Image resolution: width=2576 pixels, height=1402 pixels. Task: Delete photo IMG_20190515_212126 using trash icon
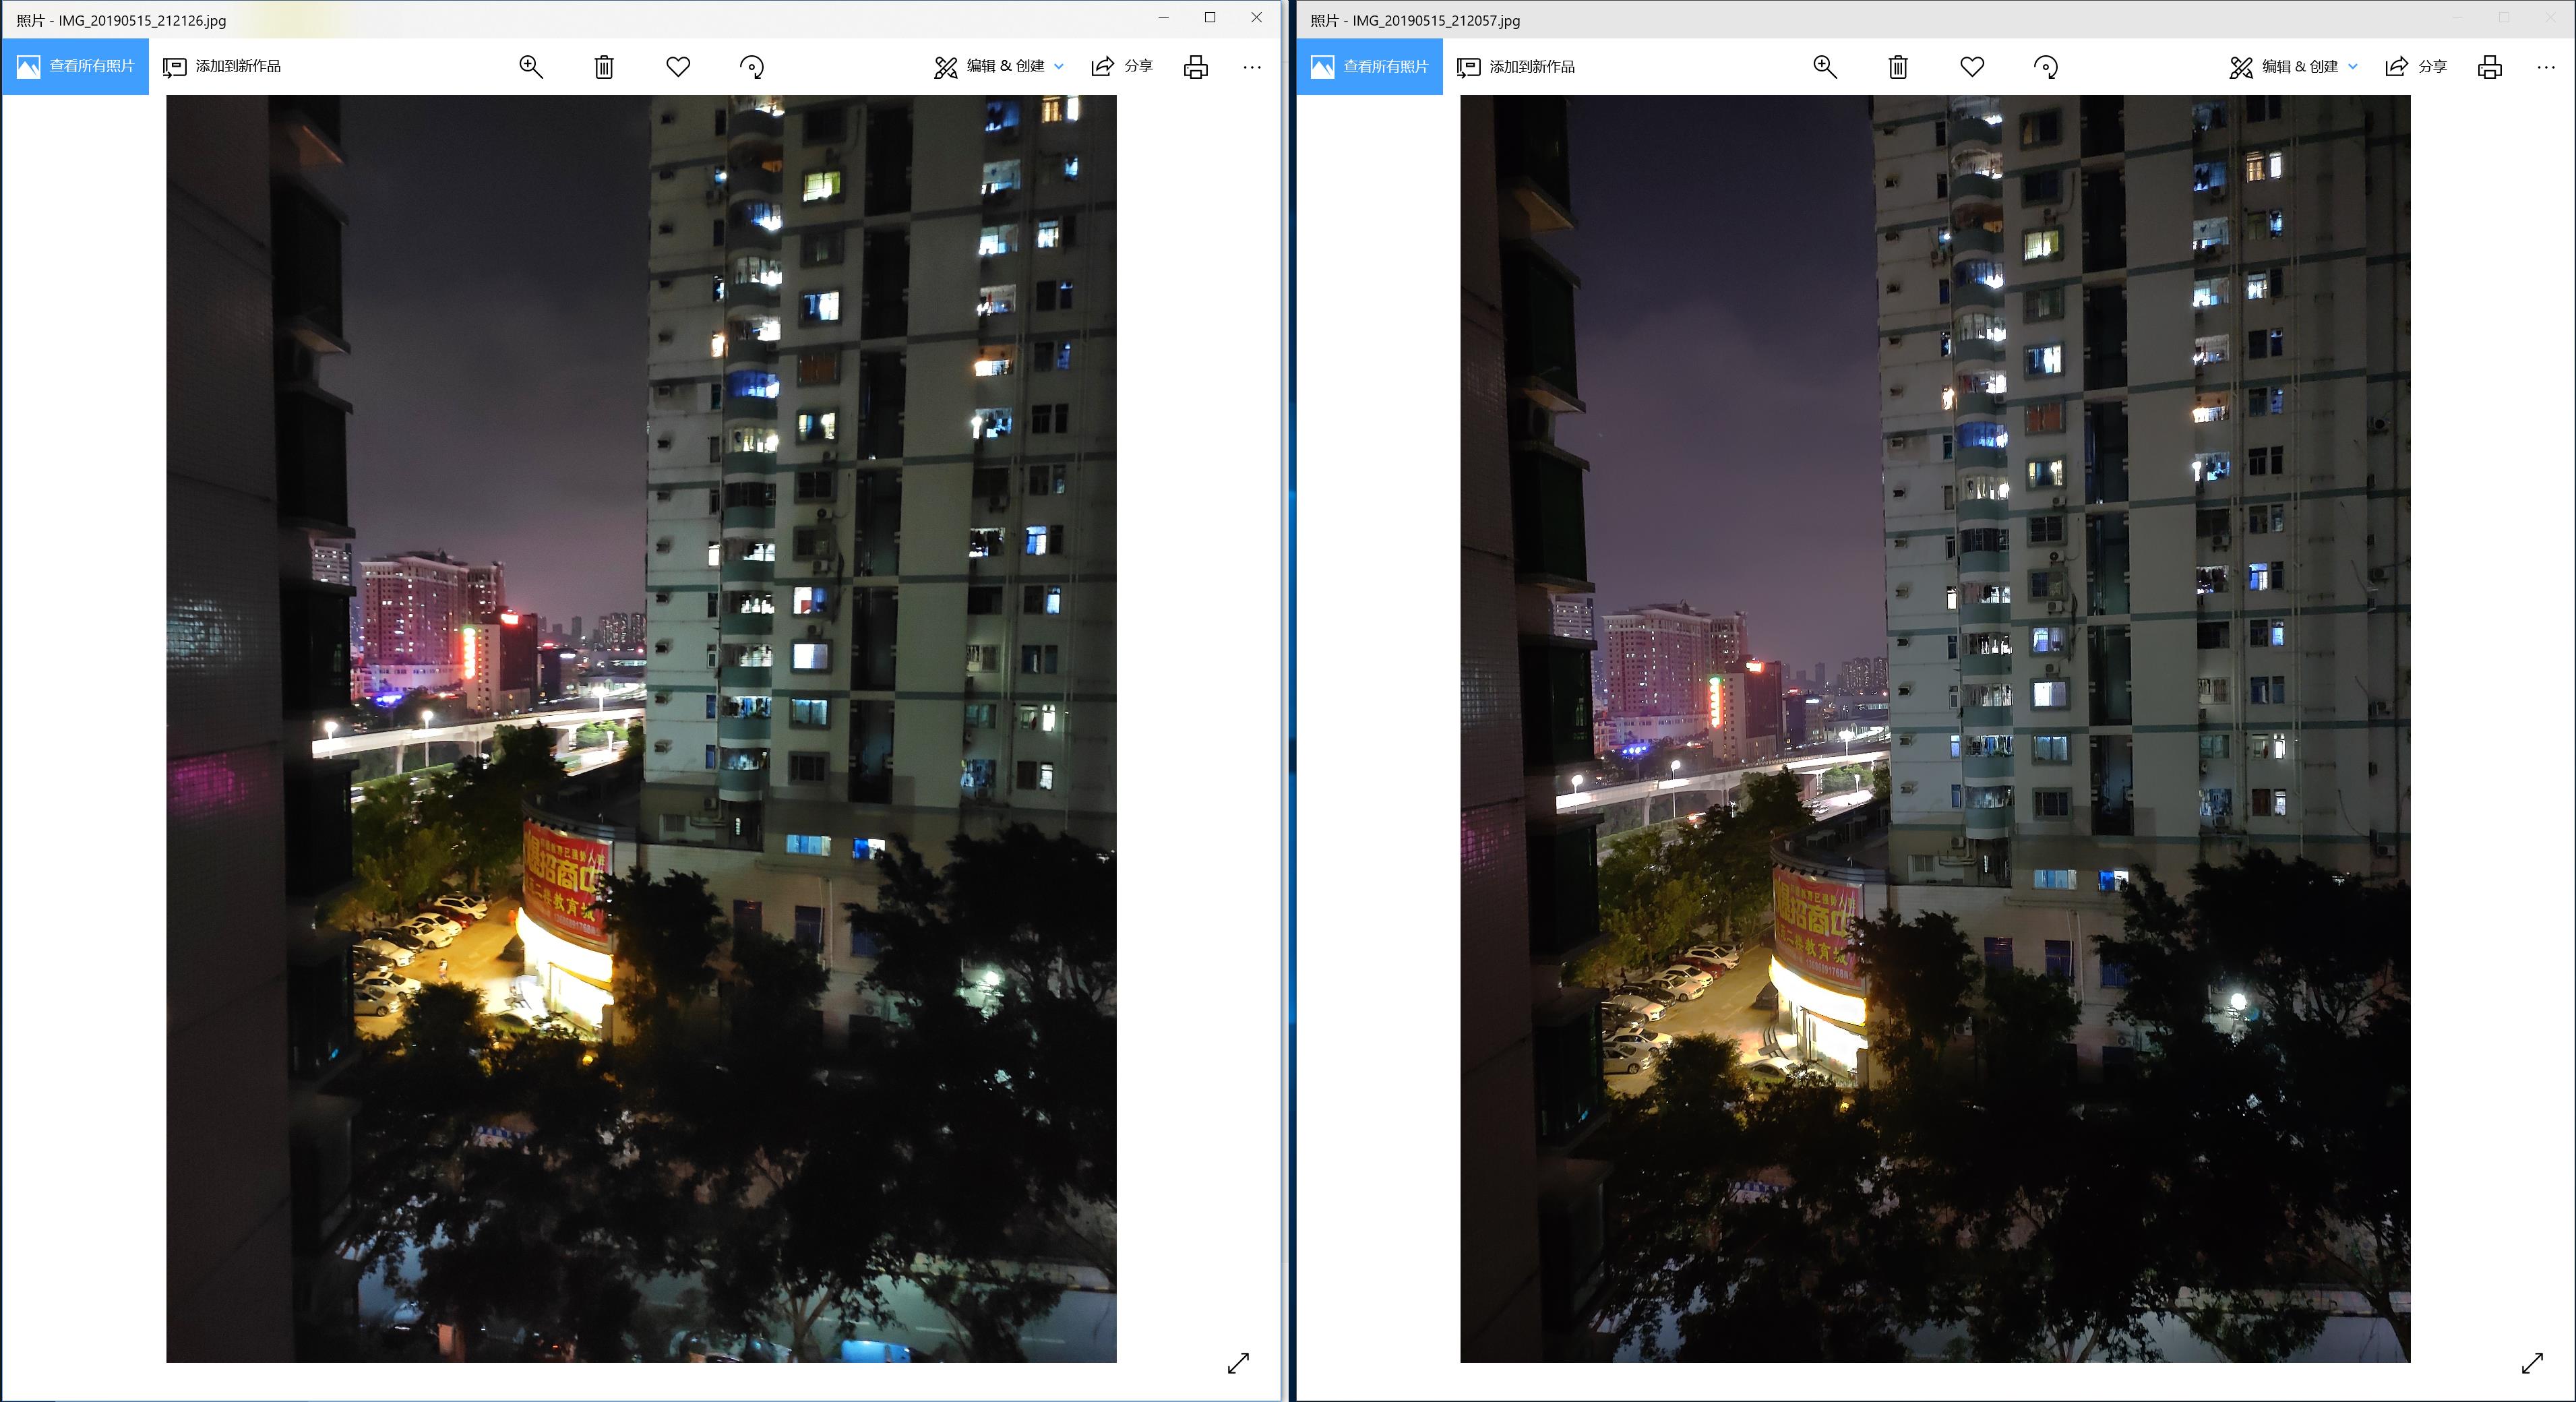604,67
